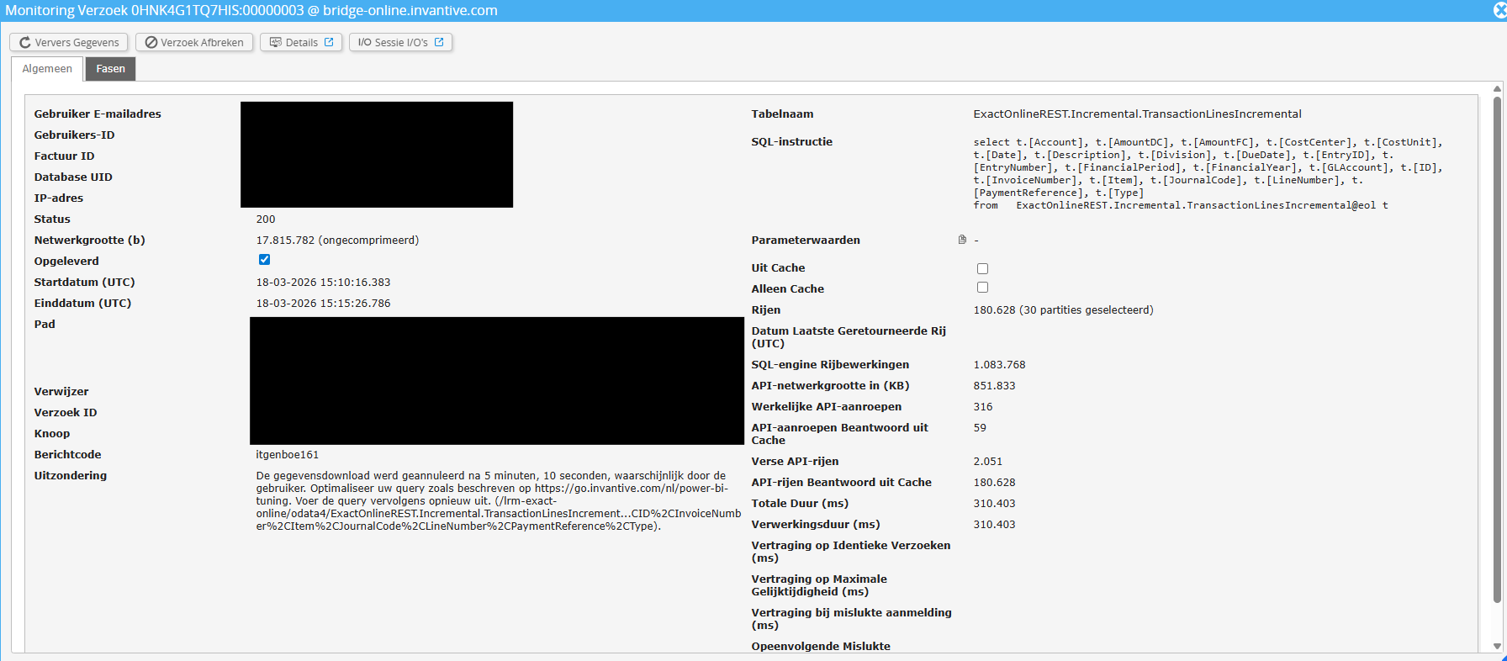Click the Uitzondering error message text

click(498, 500)
